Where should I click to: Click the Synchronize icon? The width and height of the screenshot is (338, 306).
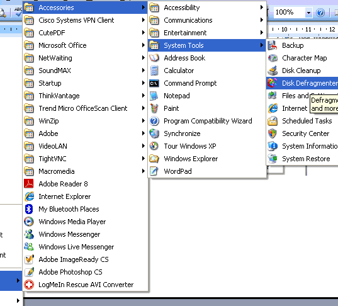coord(154,133)
